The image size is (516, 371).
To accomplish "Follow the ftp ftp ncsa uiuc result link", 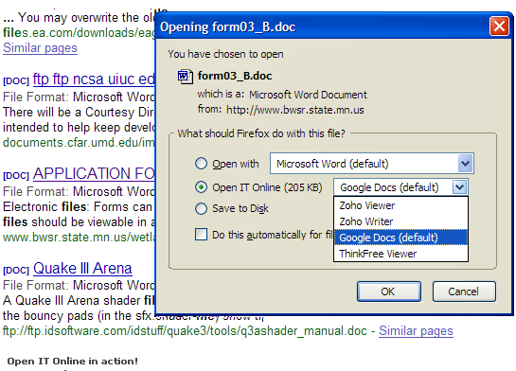I will (94, 79).
